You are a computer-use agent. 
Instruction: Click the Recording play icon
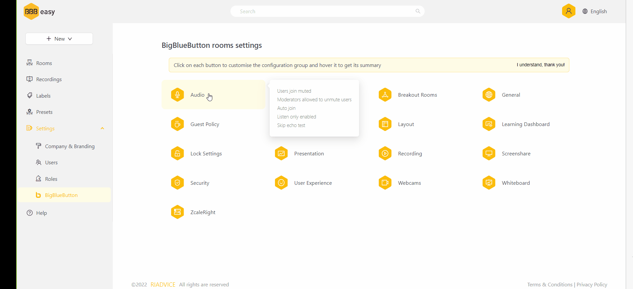385,153
